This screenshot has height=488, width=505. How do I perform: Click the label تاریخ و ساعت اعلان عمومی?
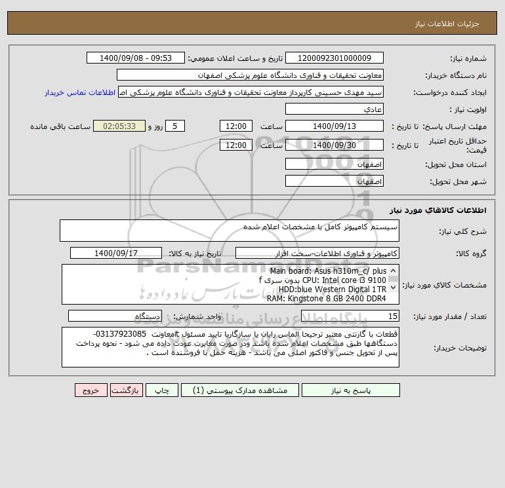(x=235, y=58)
